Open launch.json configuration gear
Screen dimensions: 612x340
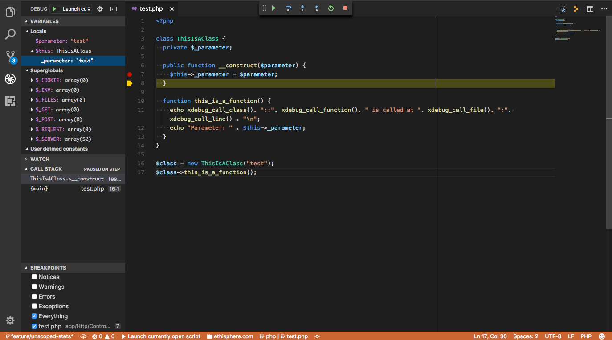pos(100,9)
